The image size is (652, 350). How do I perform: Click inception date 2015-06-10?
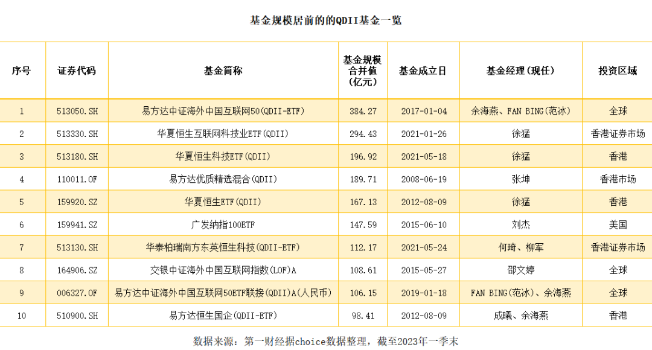(424, 225)
